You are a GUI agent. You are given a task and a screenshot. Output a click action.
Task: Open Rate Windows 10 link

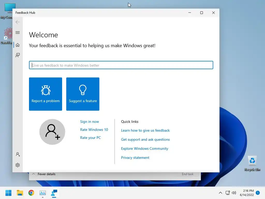(94, 130)
